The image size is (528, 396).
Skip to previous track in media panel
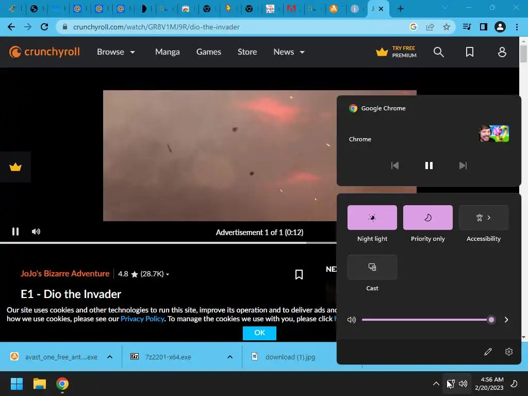pyautogui.click(x=394, y=166)
